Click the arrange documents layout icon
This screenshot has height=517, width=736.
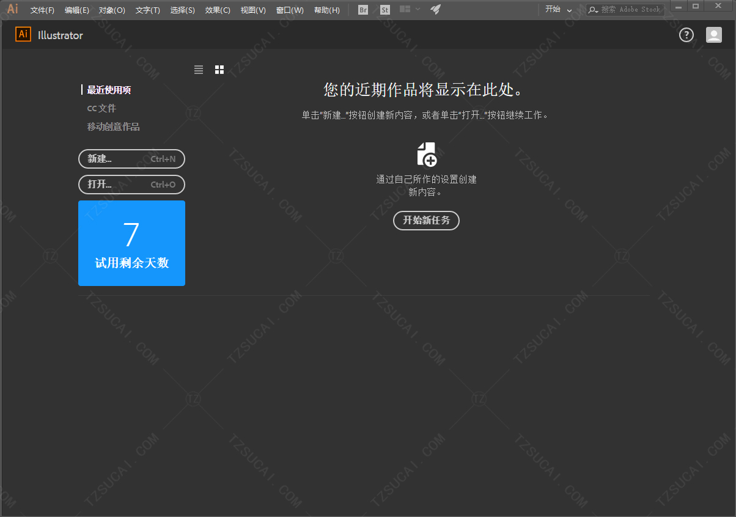(405, 9)
